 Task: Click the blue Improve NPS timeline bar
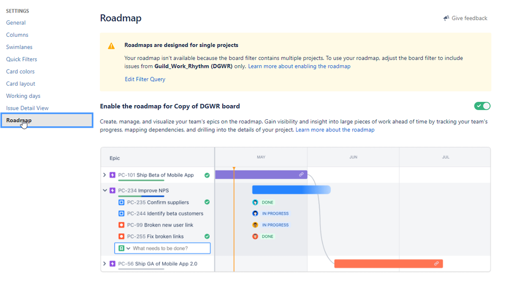click(291, 190)
